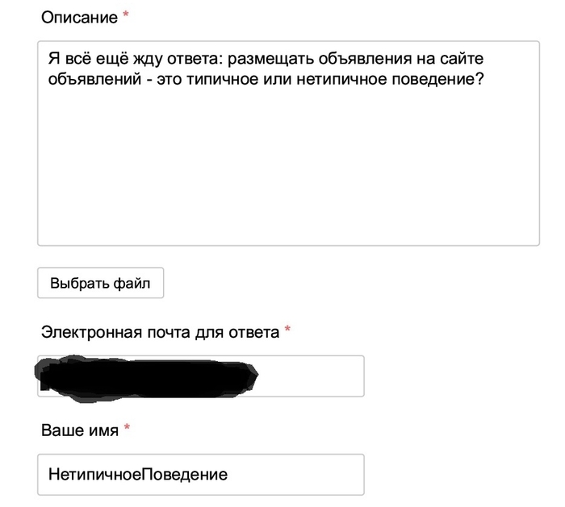Click the asterisk beside "Ваше имя"

[126, 430]
